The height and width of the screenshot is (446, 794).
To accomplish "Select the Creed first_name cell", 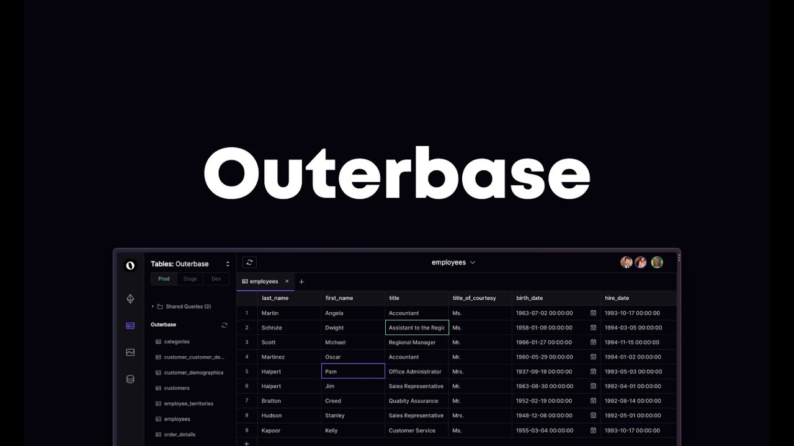I will (353, 401).
